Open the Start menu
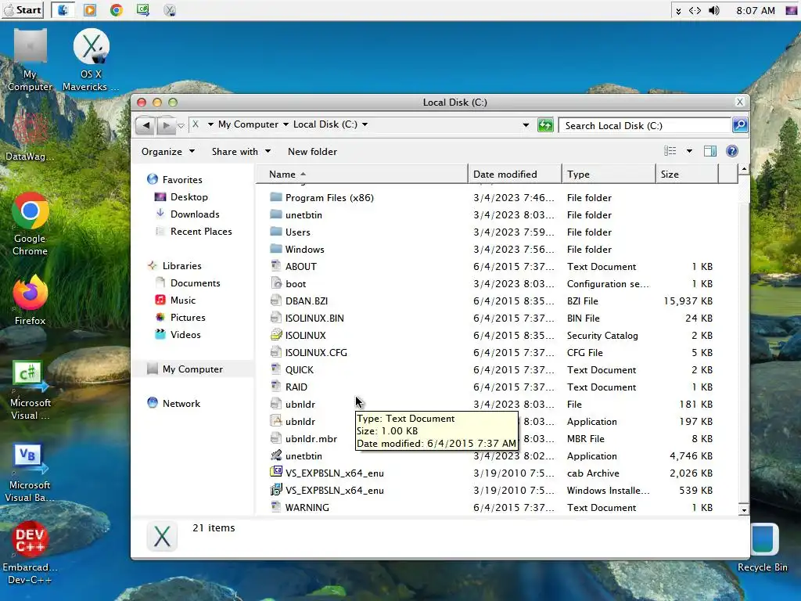Image resolution: width=801 pixels, height=601 pixels. 23,9
